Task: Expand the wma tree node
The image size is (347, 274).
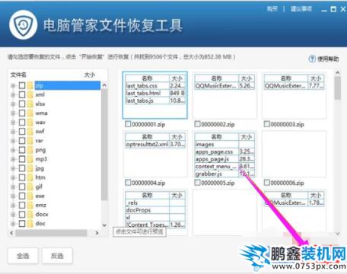Action: 13,113
